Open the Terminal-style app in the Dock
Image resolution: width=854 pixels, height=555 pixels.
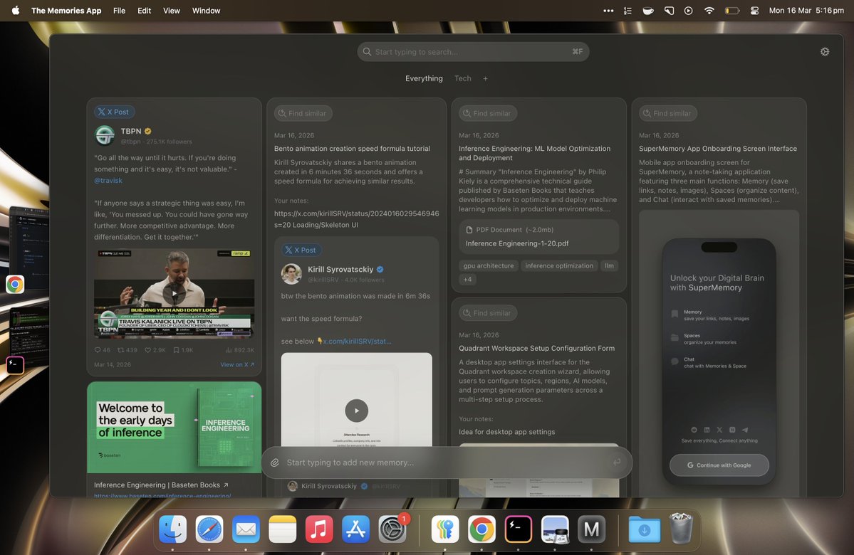pyautogui.click(x=518, y=529)
